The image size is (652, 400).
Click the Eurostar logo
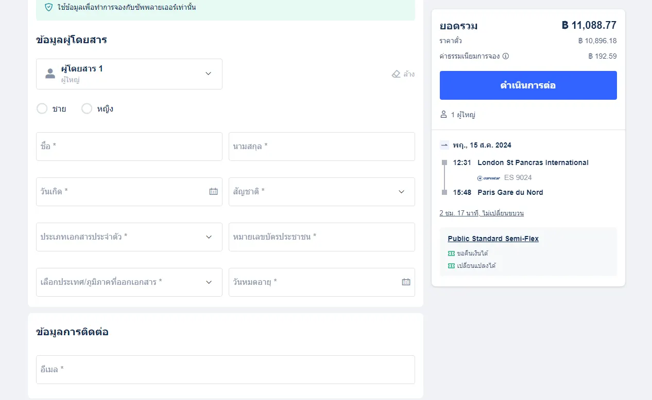coord(488,178)
